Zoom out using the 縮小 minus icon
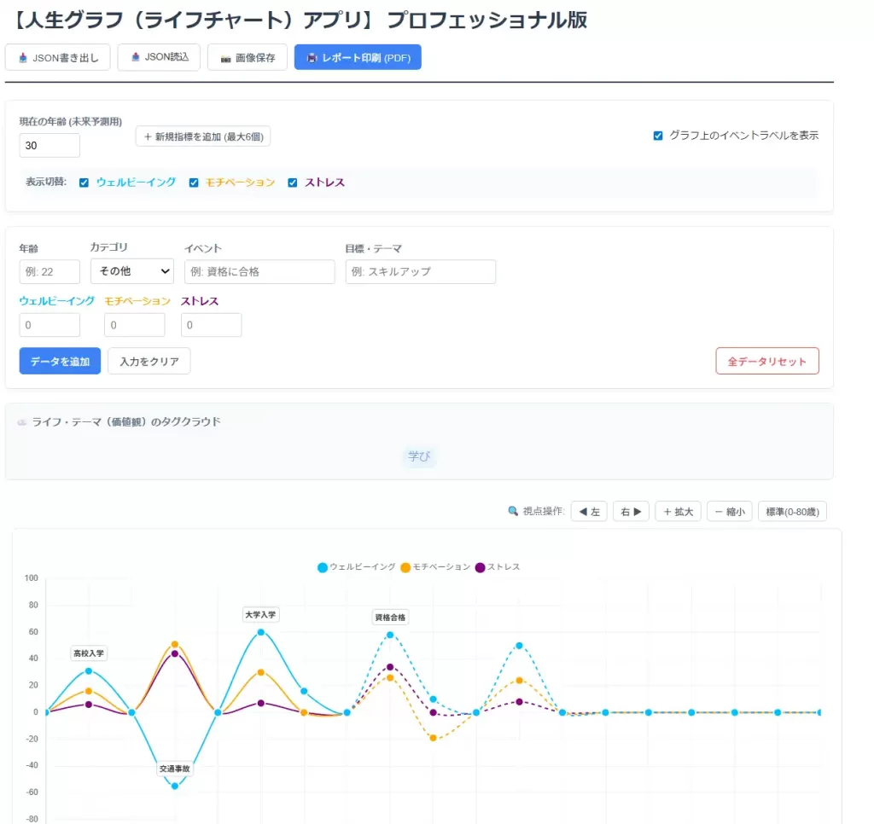Screen dimensions: 874x824 pos(719,511)
